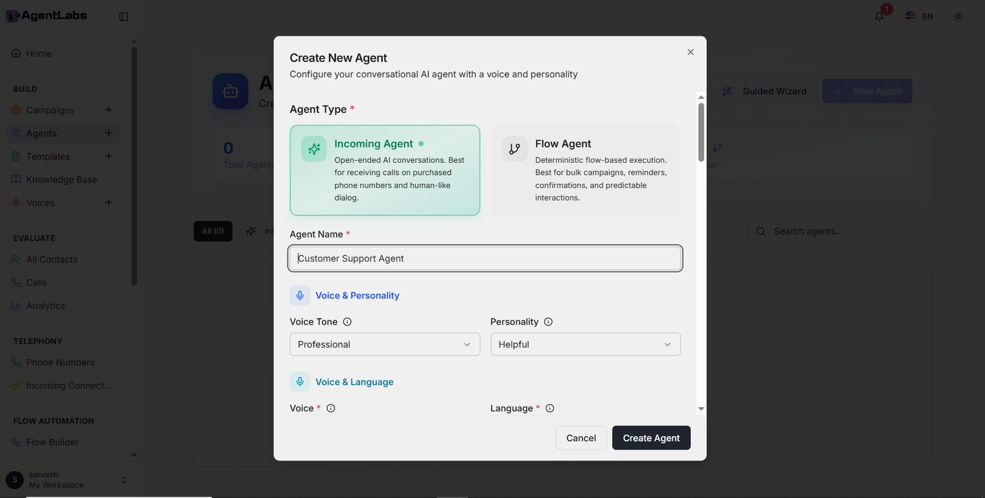Click the Search agents field
This screenshot has height=498, width=985.
840,231
